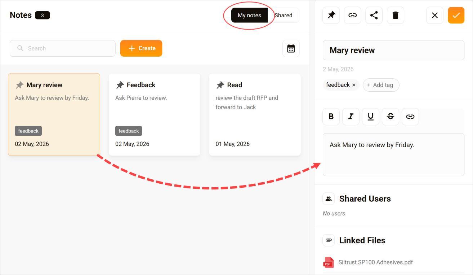Save the note with the orange checkmark button

pyautogui.click(x=456, y=15)
